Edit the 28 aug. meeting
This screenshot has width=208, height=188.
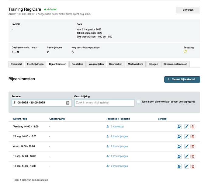pyautogui.click(x=186, y=137)
